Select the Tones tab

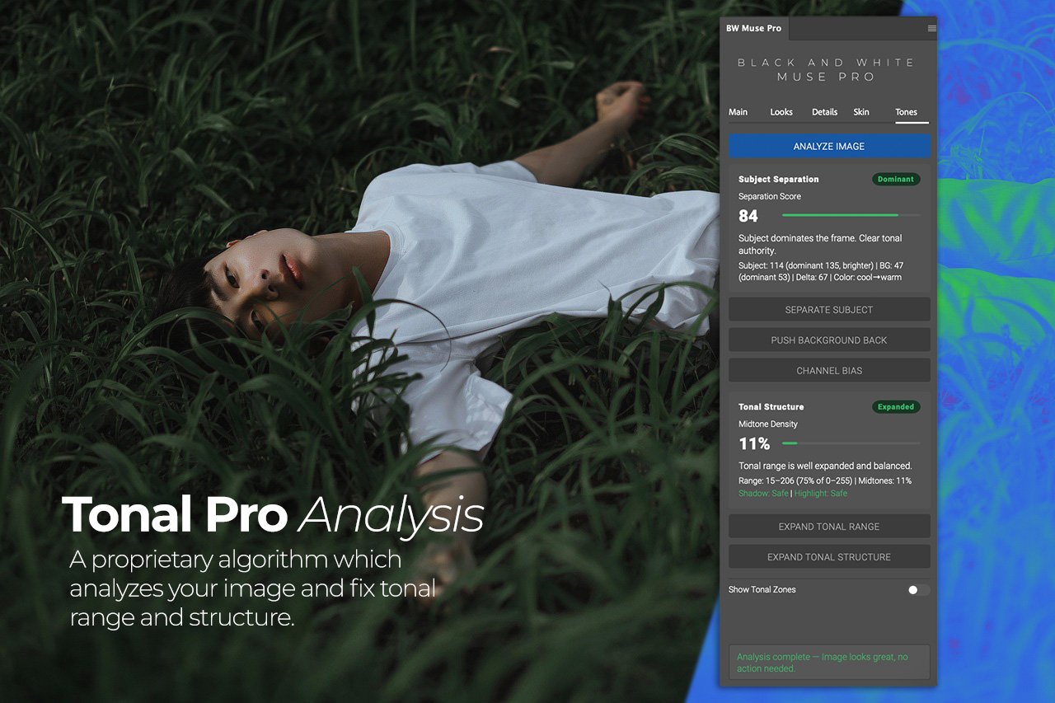click(907, 112)
